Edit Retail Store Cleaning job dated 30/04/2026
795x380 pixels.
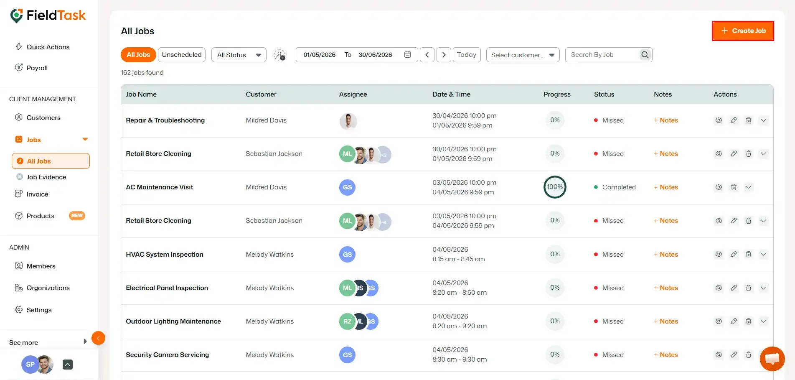coord(734,154)
